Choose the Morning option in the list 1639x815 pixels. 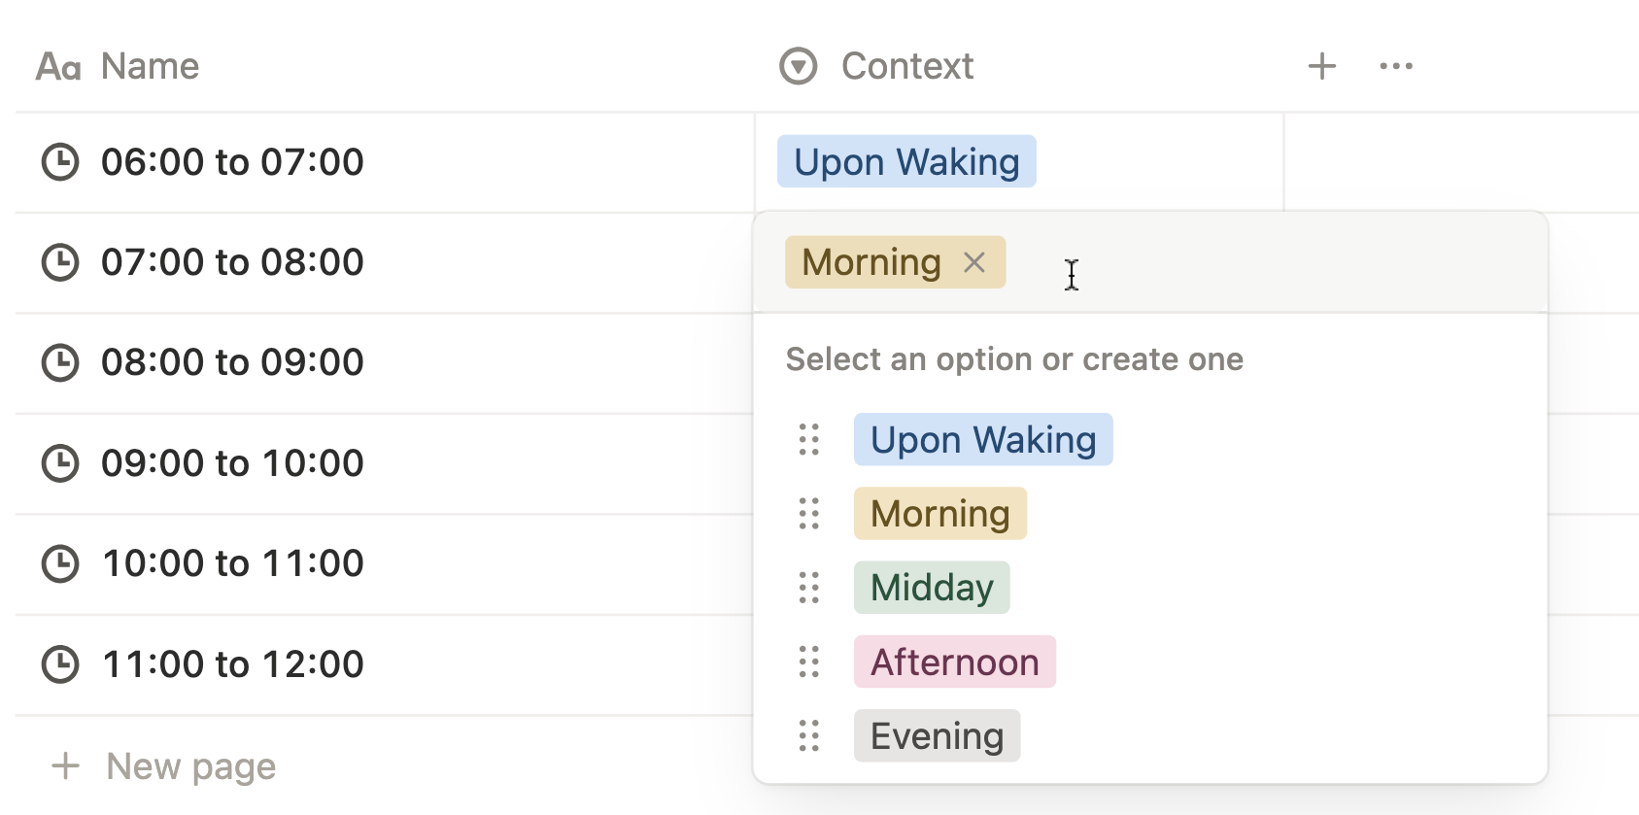[x=939, y=514]
